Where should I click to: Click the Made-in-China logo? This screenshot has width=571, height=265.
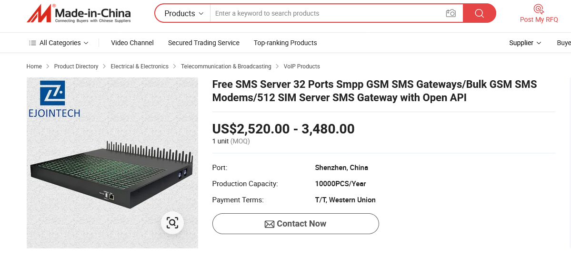(79, 14)
